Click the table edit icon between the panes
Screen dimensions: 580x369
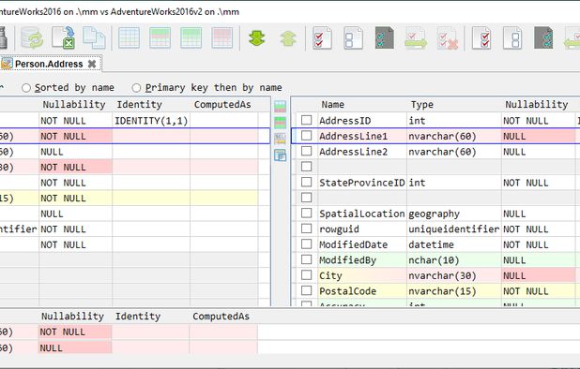281,155
